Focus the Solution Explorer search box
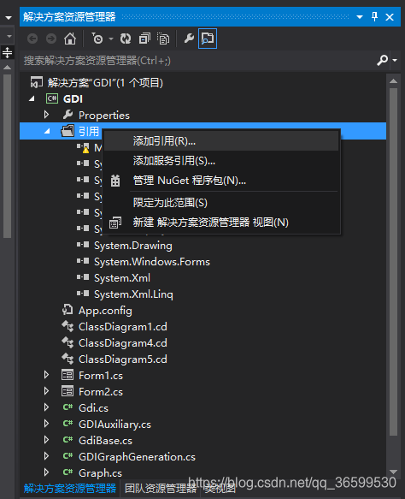This screenshot has width=405, height=499. (x=198, y=60)
